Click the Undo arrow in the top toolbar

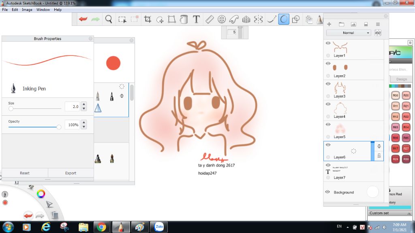click(x=83, y=19)
